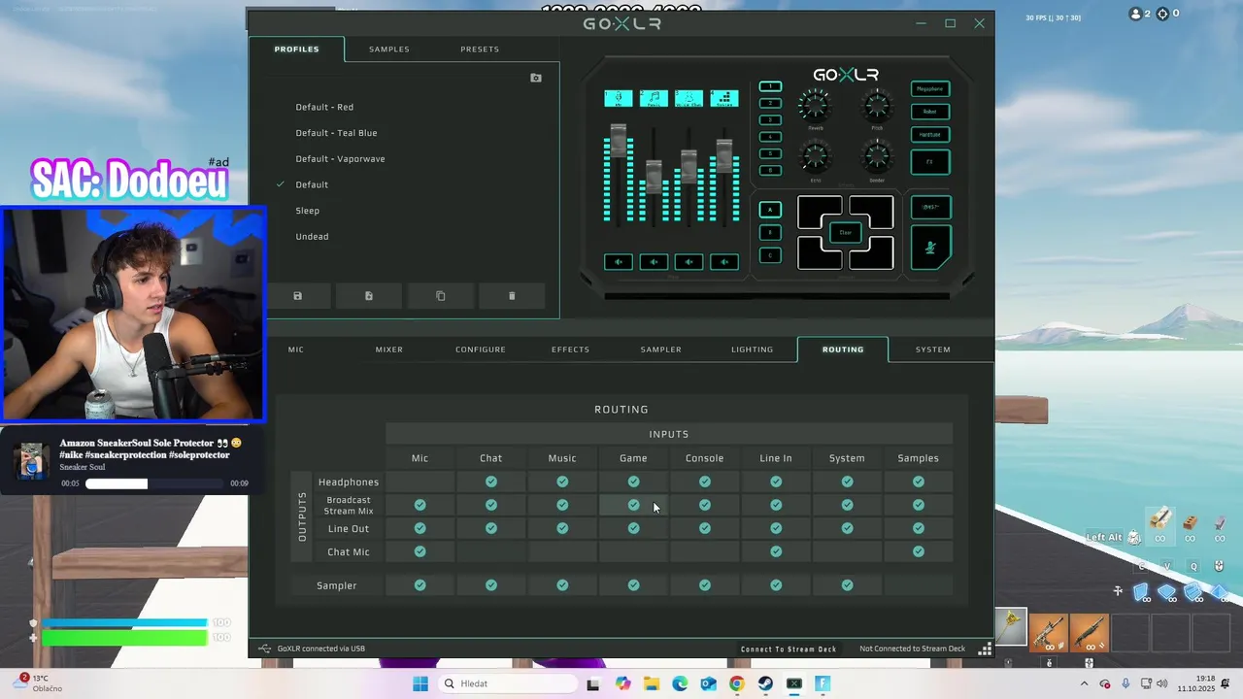Toggle Samples routing to Chat Mic
Viewport: 1243px width, 699px height.
pos(919,551)
